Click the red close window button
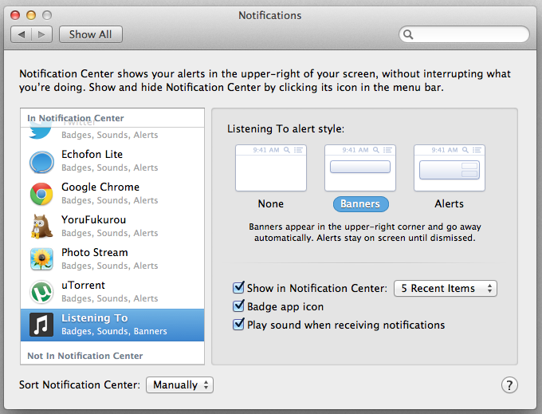This screenshot has height=414, width=542. [x=15, y=15]
